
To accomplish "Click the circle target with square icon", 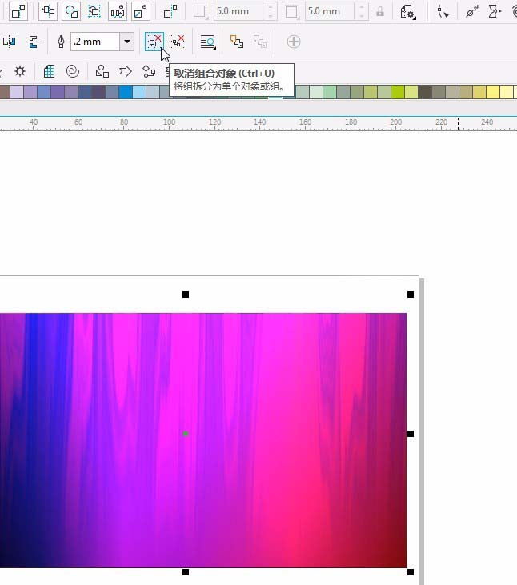I will (x=71, y=11).
